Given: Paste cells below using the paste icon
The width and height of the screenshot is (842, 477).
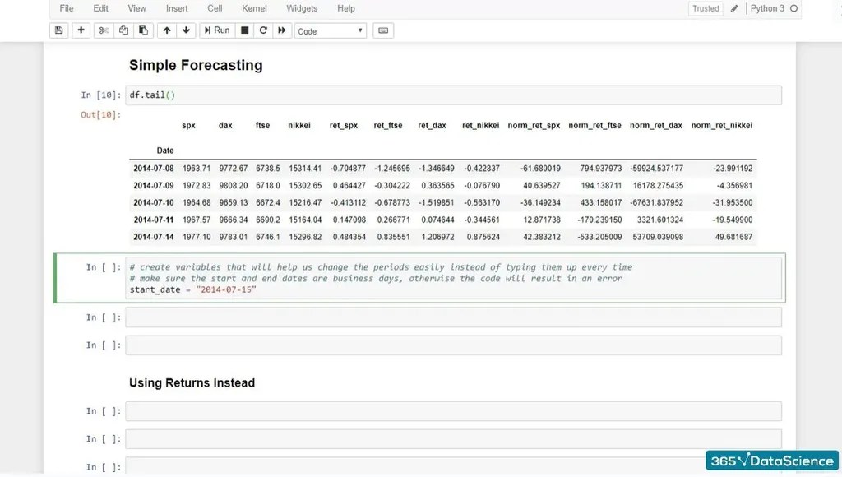Looking at the screenshot, I should pos(142,30).
